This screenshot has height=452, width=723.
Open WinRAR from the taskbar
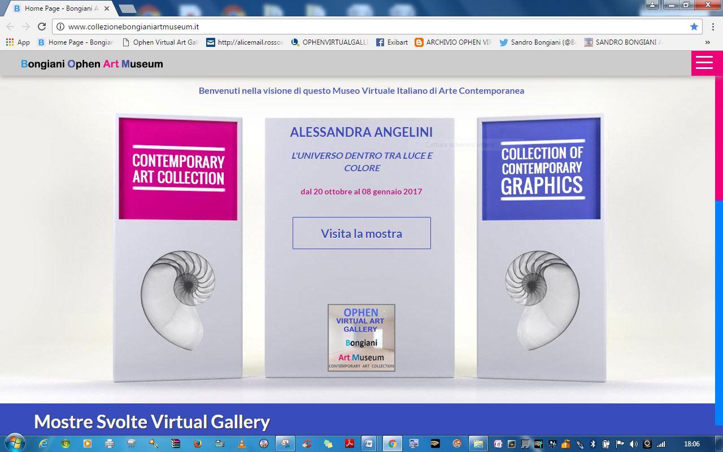[175, 444]
